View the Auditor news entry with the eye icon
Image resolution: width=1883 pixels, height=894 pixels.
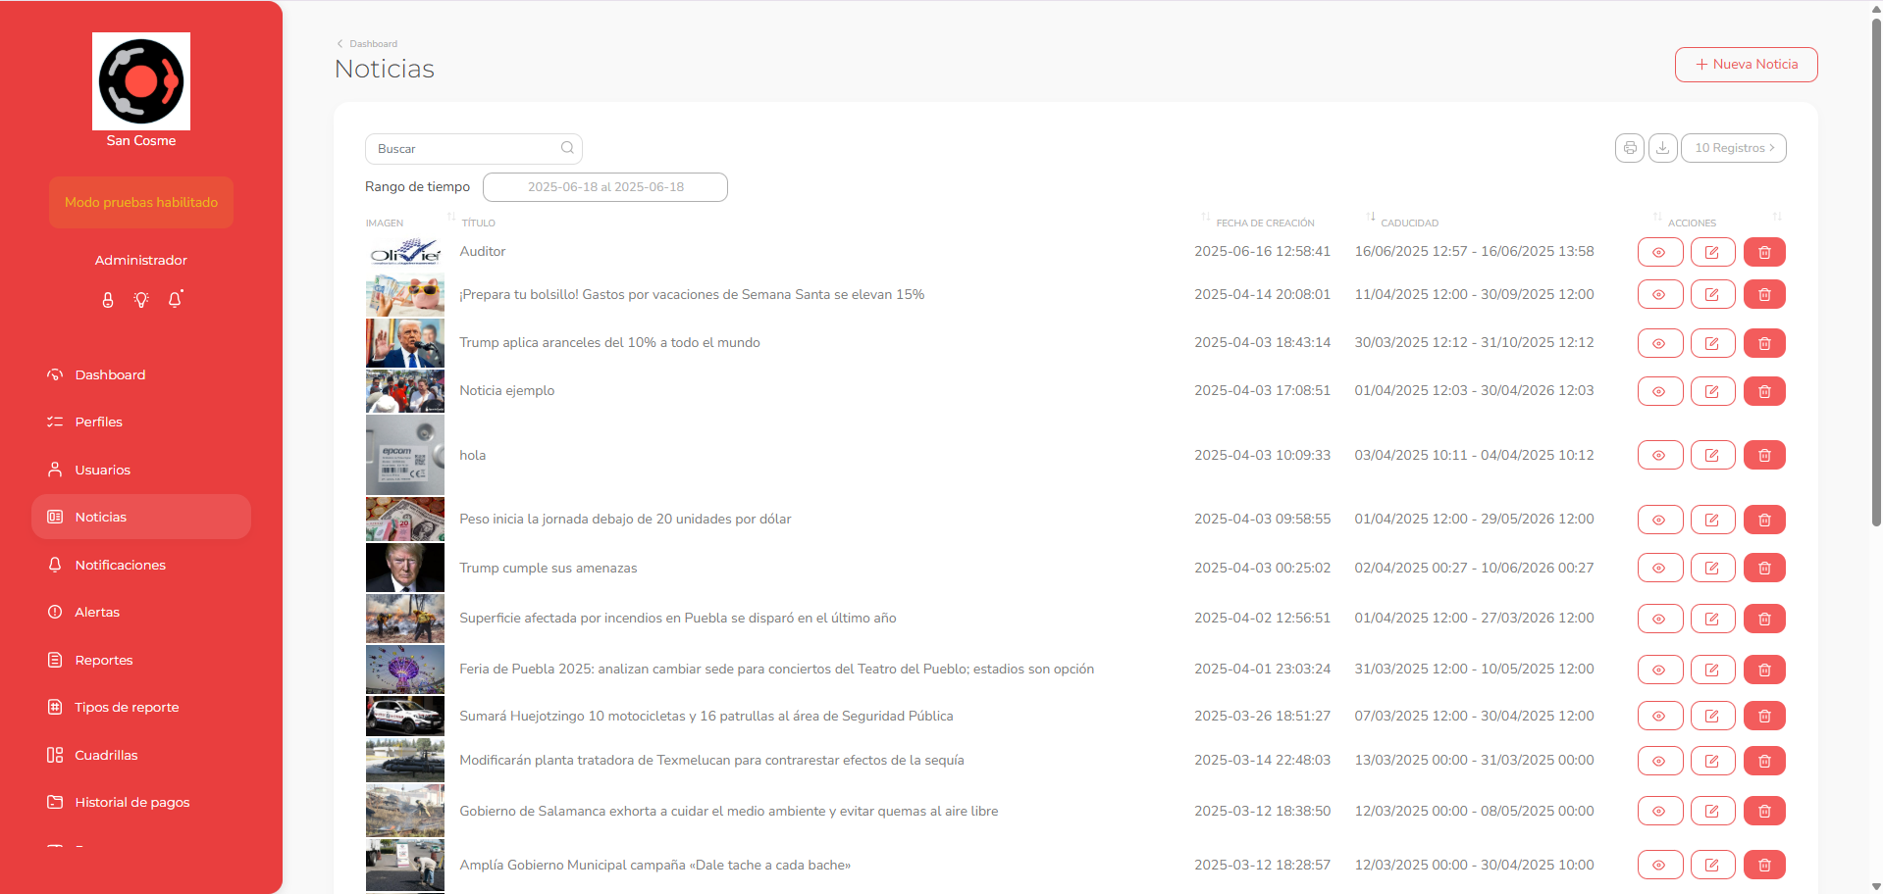pyautogui.click(x=1659, y=252)
